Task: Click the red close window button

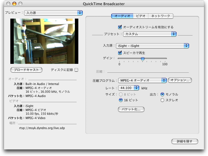Action: [x=8, y=4]
